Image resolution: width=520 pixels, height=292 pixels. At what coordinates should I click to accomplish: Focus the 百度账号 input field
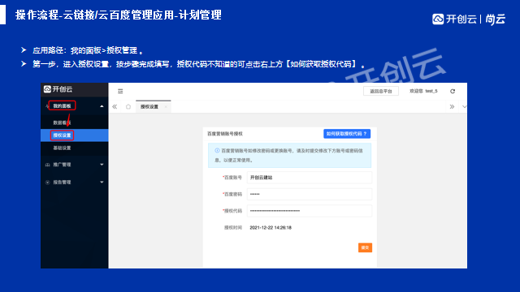(x=310, y=178)
